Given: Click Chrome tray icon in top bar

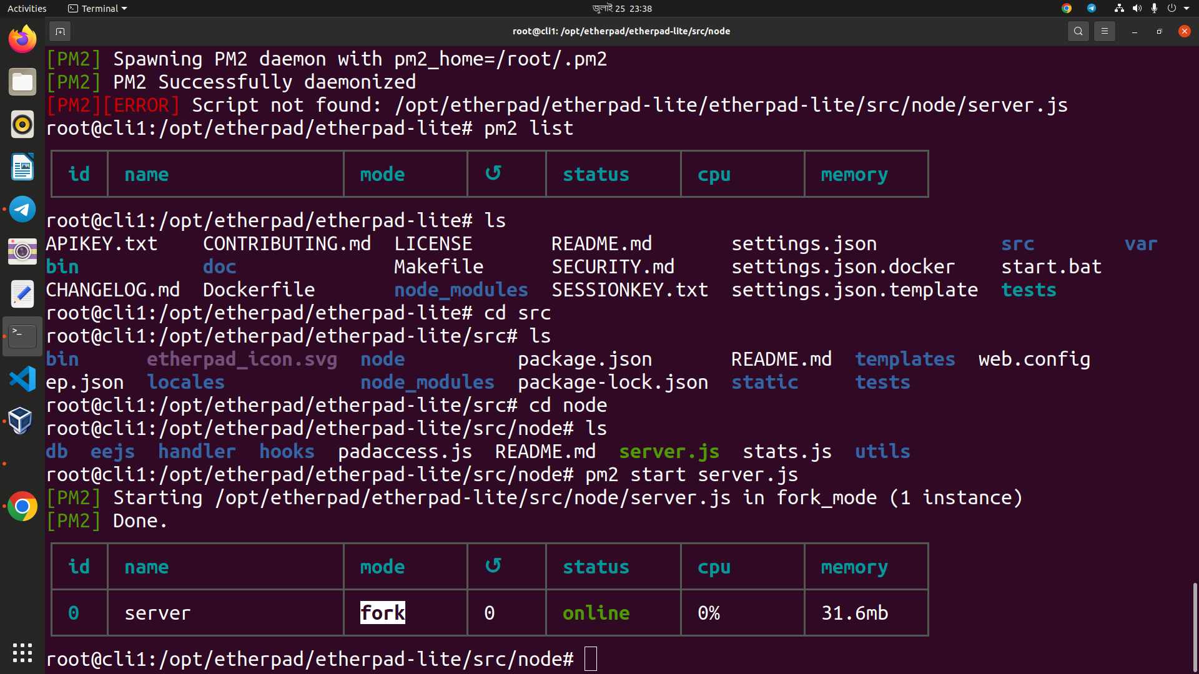Looking at the screenshot, I should [1067, 8].
